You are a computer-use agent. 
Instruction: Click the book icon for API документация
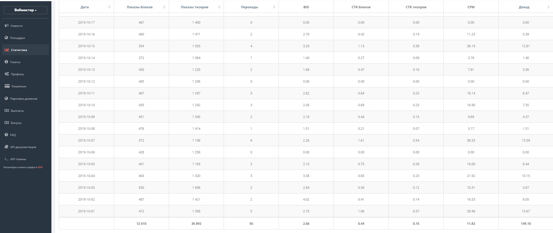6,147
